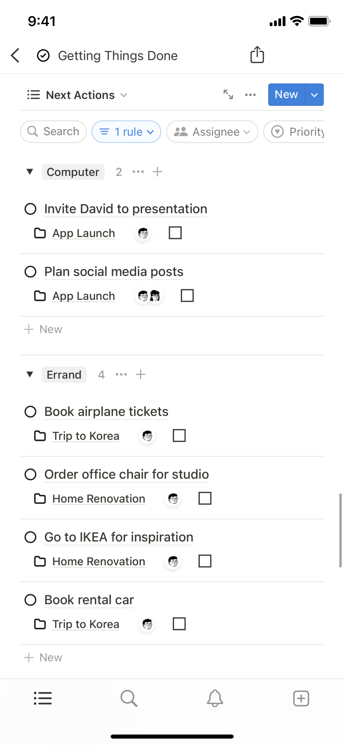Open the Home Renovation link under IKEA task
This screenshot has height=745, width=344.
click(x=98, y=562)
